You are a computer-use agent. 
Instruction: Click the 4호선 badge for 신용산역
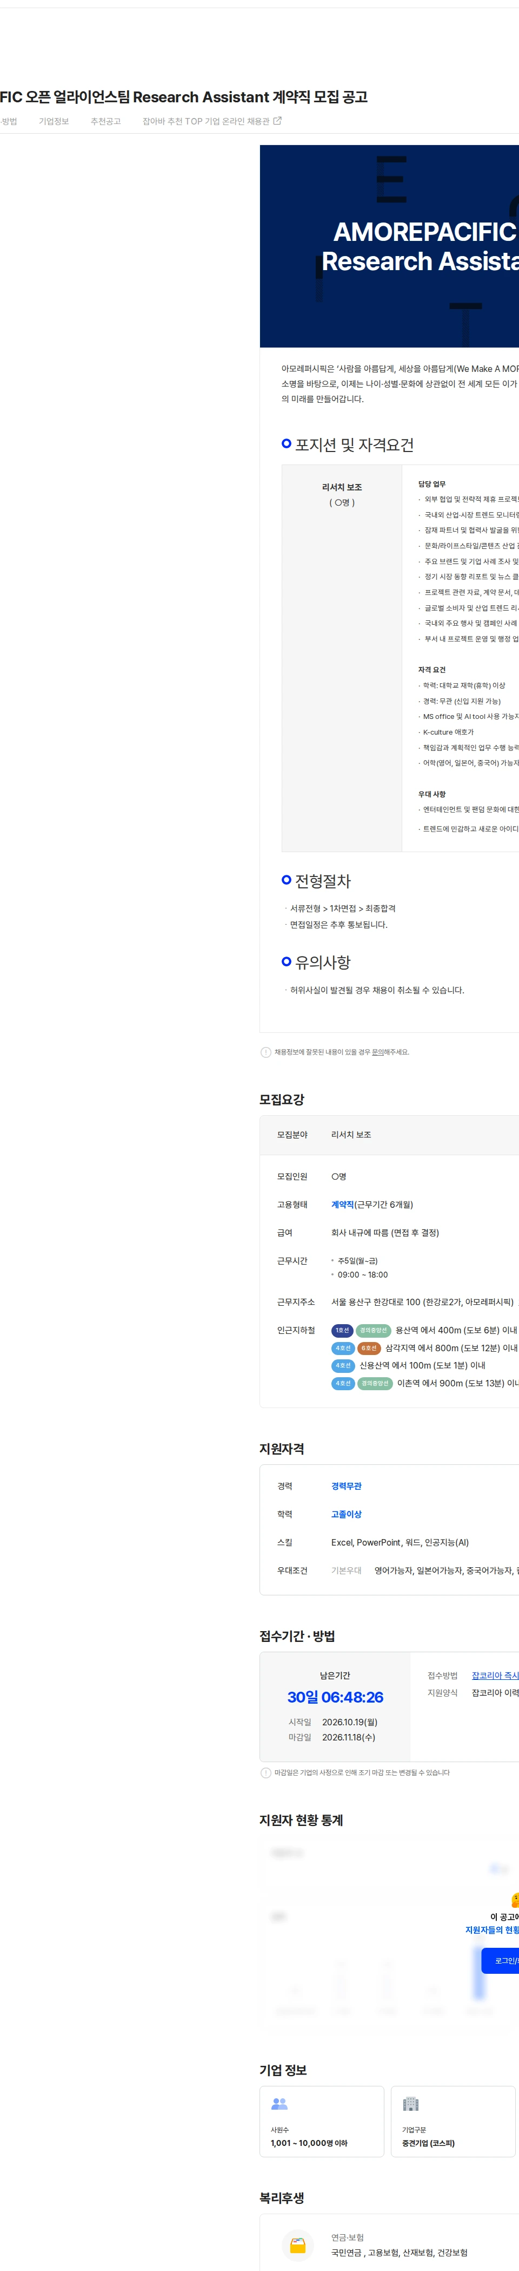coord(342,1366)
